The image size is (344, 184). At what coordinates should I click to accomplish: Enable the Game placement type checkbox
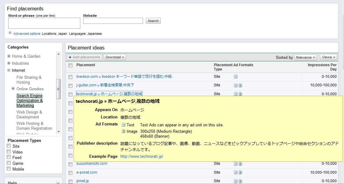point(9,163)
